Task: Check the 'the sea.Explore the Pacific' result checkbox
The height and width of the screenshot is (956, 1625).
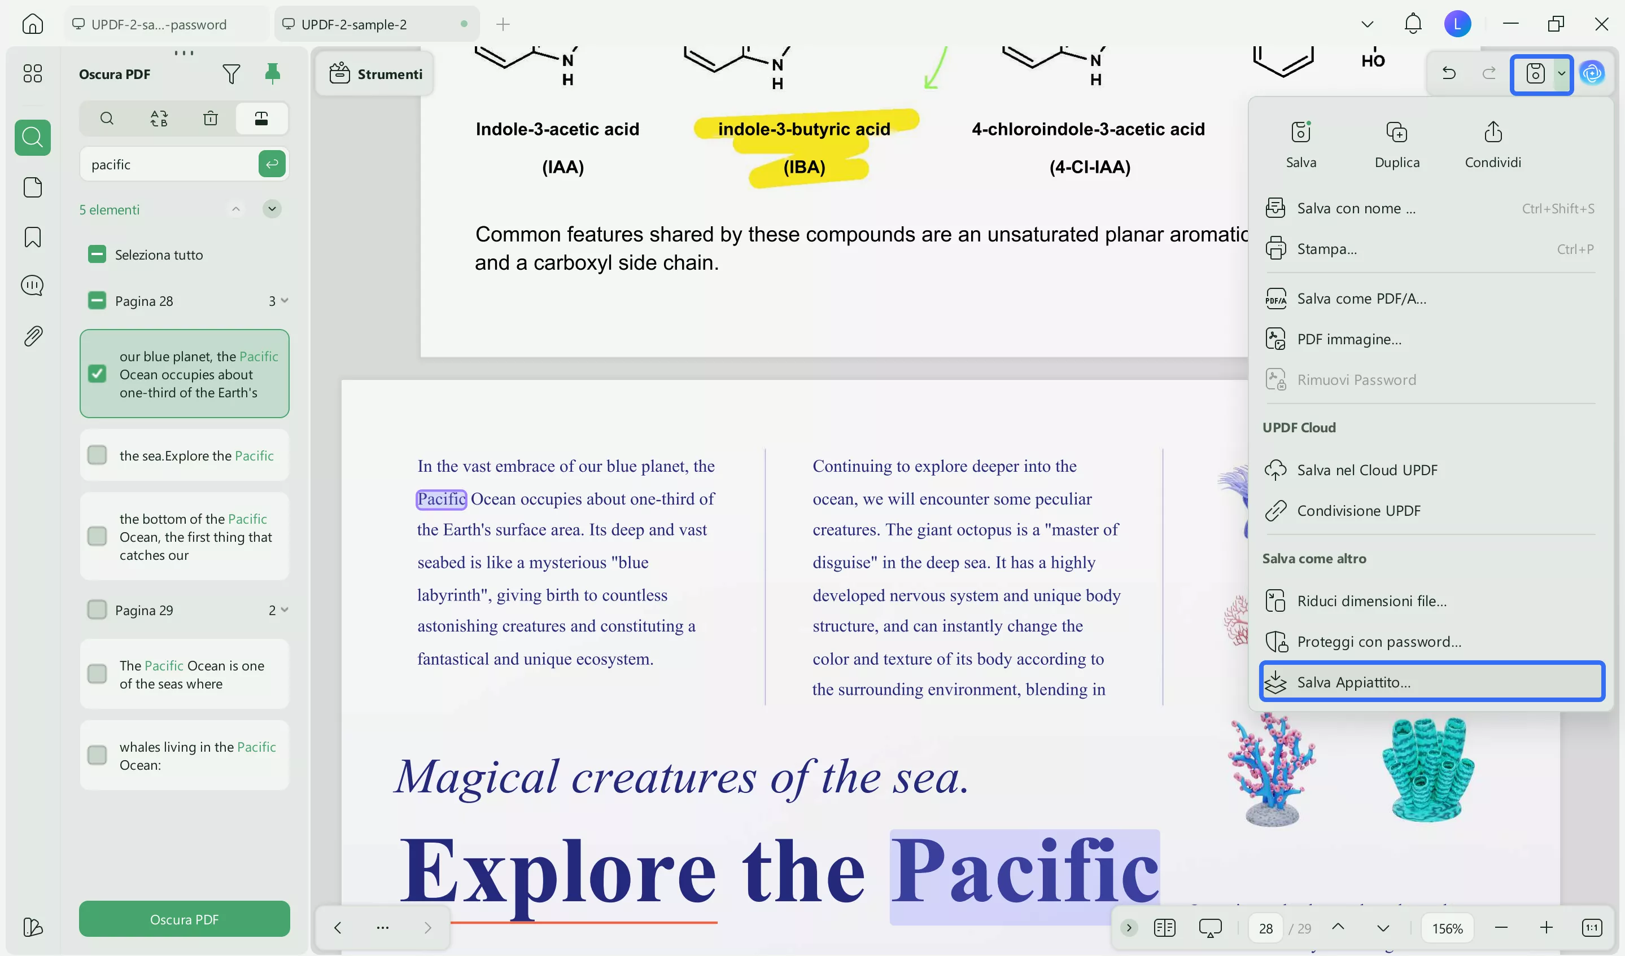Action: click(97, 455)
